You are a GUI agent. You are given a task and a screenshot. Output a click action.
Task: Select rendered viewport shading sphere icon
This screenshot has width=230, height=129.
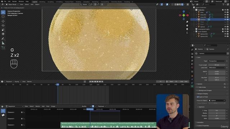tap(182, 5)
